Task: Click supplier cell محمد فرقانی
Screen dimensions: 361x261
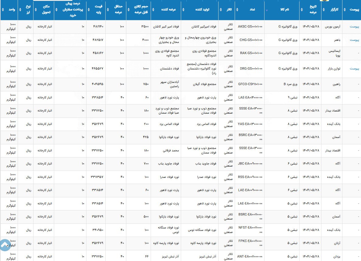Action: (x=171, y=151)
